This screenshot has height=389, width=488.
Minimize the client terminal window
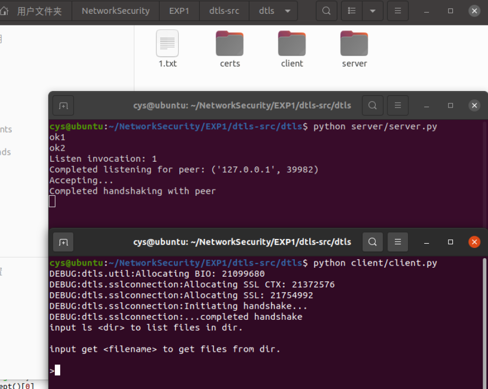(427, 242)
